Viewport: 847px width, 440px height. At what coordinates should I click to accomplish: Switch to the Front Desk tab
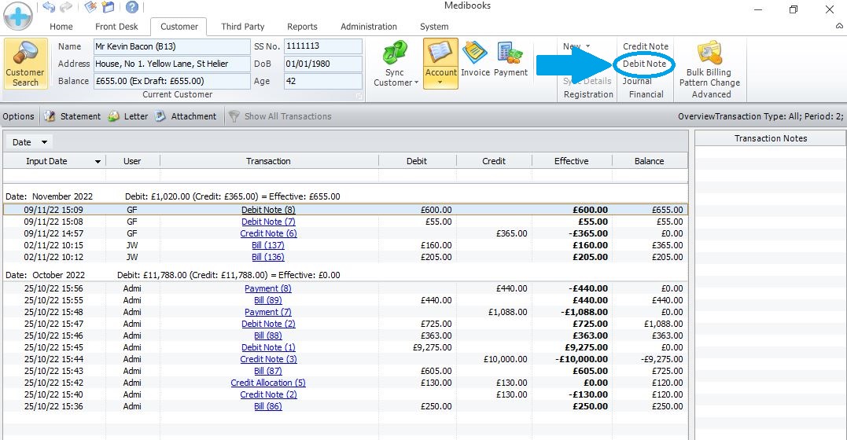tap(116, 27)
